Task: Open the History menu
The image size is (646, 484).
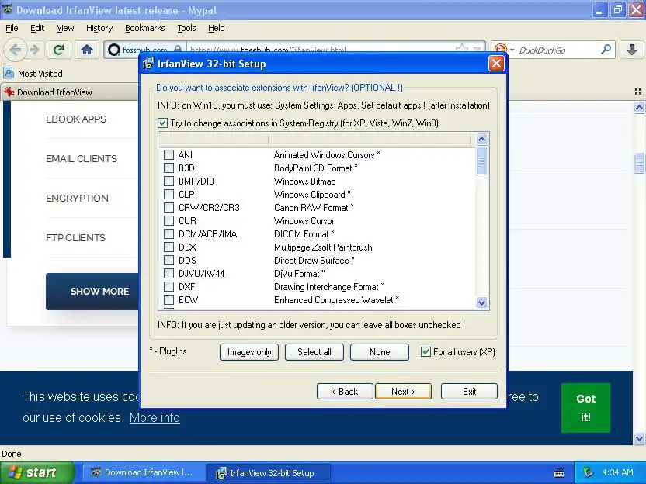Action: [99, 28]
